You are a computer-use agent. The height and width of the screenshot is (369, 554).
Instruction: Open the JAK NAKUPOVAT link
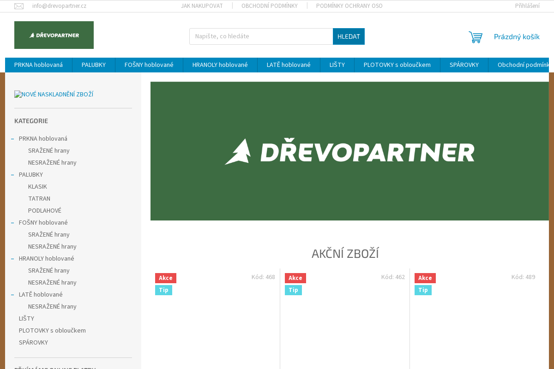tap(202, 6)
